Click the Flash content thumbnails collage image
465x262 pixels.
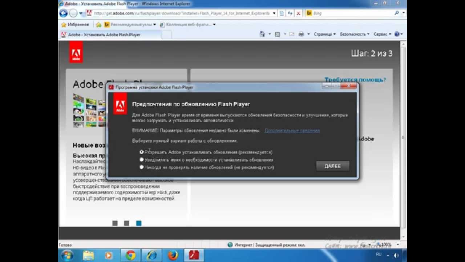(x=89, y=110)
